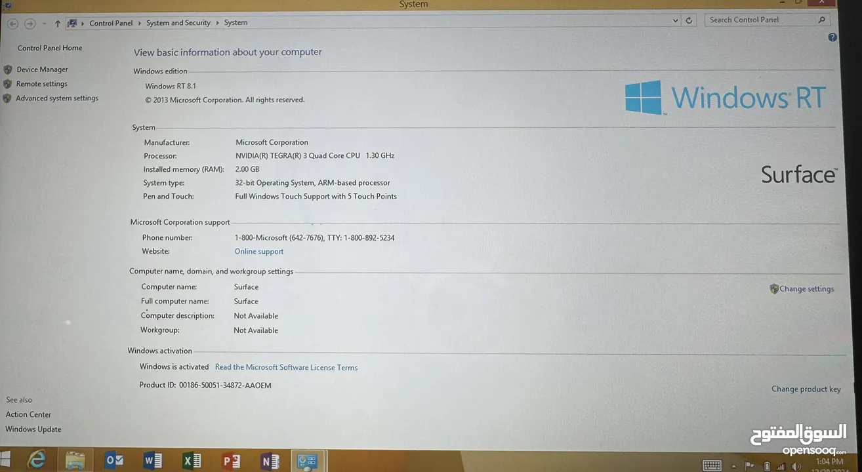Open Control Panel Home
This screenshot has height=472, width=862.
[50, 48]
